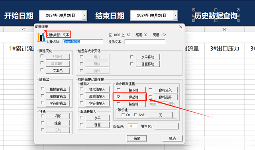Enable the 填充属性 checkbox
Viewport: 255px width, 150px height.
point(42,63)
